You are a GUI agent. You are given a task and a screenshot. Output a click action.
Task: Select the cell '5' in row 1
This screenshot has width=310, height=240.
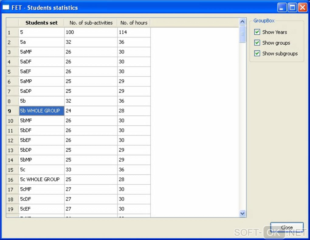42,32
